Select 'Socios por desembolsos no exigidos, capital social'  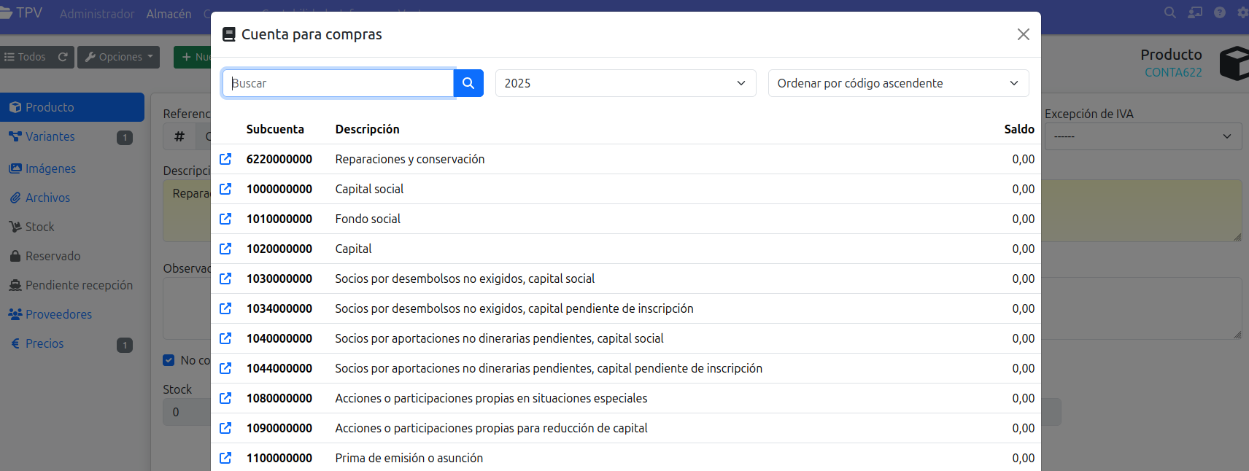pos(465,279)
